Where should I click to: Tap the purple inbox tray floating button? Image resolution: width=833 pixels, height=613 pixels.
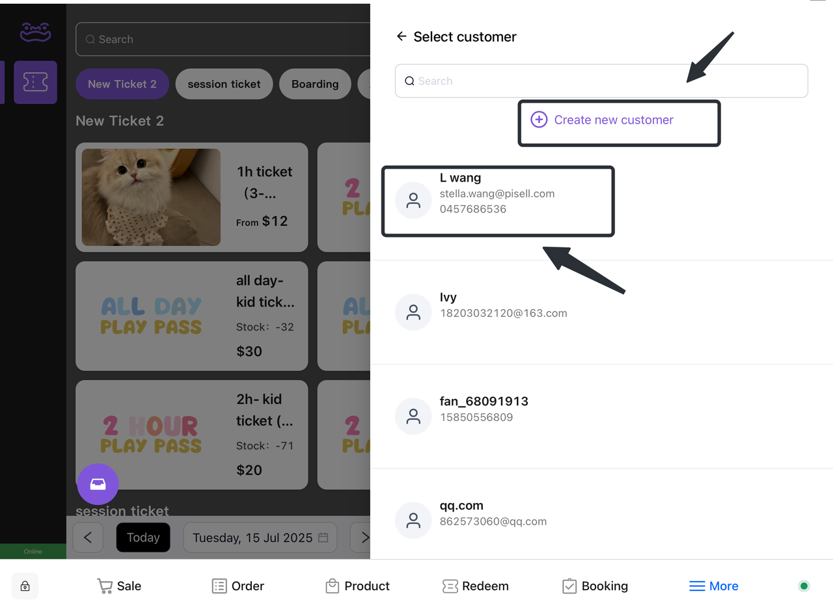[x=98, y=484]
